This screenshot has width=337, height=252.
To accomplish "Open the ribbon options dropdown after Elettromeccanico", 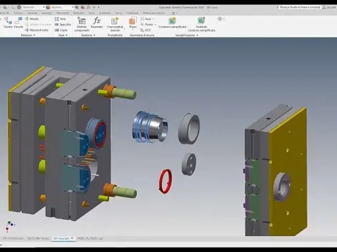I will [x=174, y=13].
